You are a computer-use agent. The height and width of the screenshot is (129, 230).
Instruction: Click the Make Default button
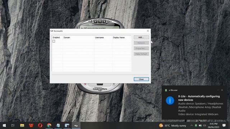(141, 54)
